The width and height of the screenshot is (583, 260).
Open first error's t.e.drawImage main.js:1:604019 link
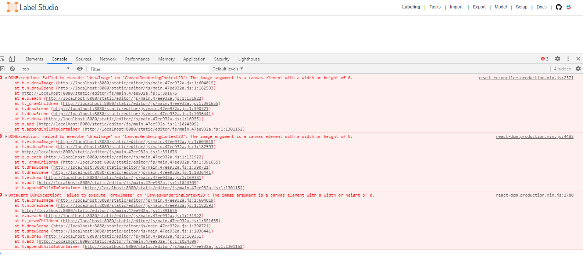pos(136,83)
